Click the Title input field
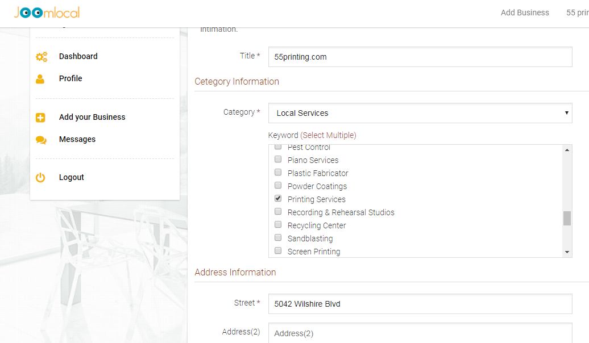The image size is (589, 343). pos(420,57)
